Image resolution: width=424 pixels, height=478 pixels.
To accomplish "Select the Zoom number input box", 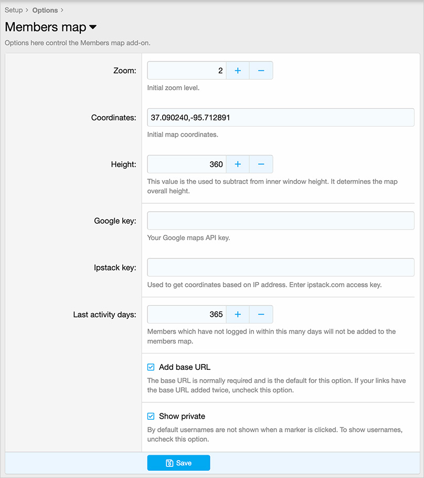I will click(x=187, y=70).
